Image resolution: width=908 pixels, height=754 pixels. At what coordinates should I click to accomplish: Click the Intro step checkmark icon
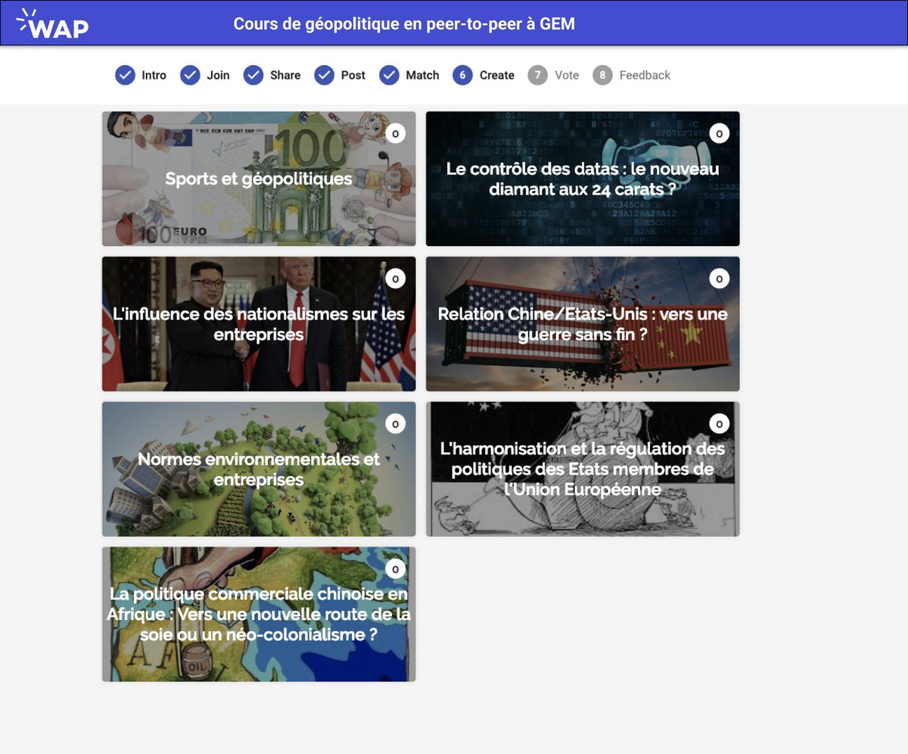click(x=125, y=75)
